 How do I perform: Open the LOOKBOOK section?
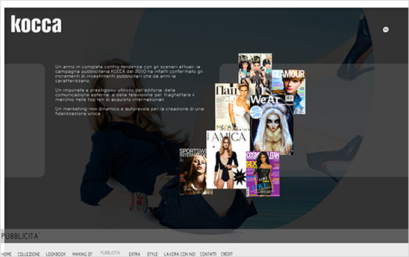55,254
